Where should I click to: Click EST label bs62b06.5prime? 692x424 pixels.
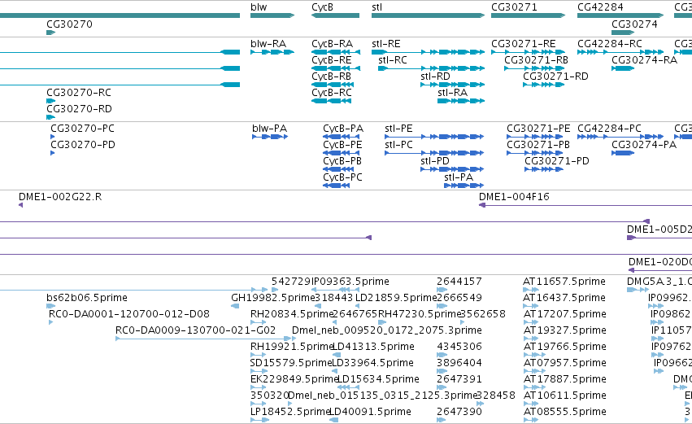pyautogui.click(x=87, y=298)
